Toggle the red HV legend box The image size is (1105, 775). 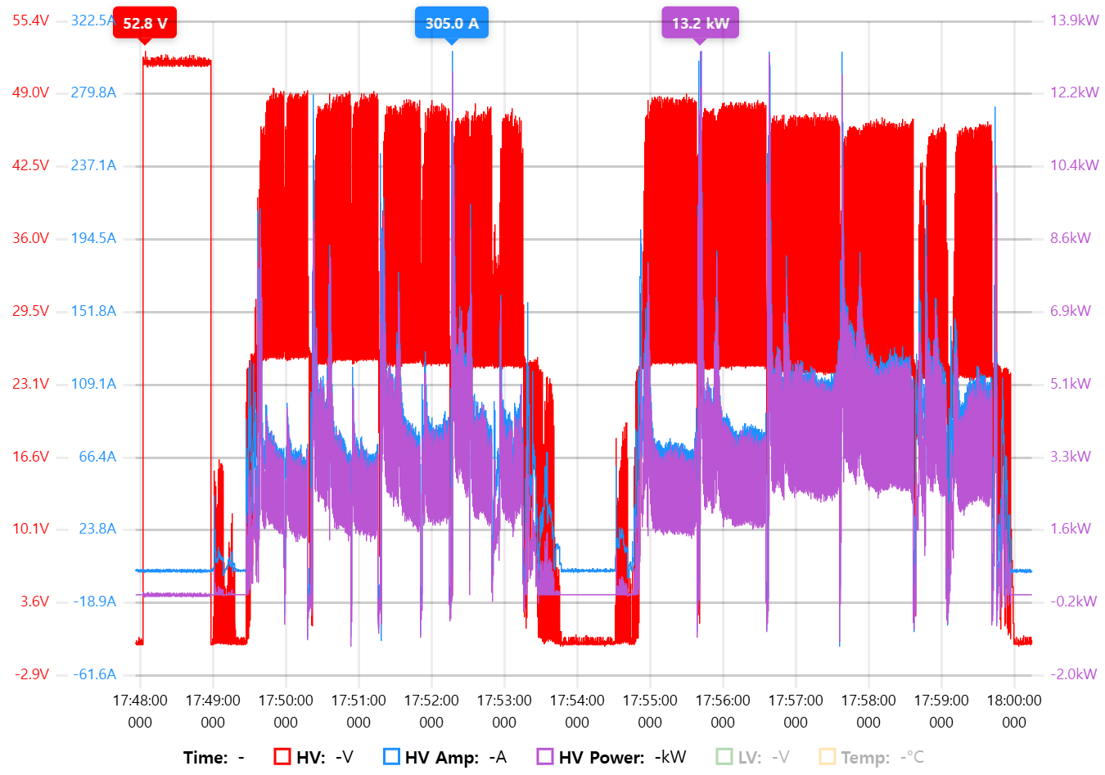[x=282, y=757]
